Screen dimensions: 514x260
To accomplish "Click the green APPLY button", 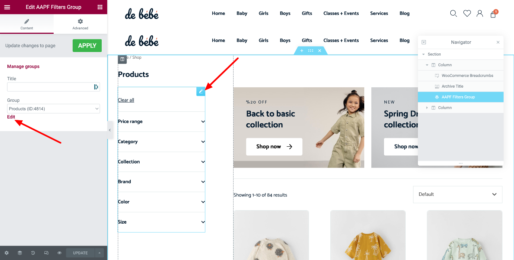I will pos(87,46).
